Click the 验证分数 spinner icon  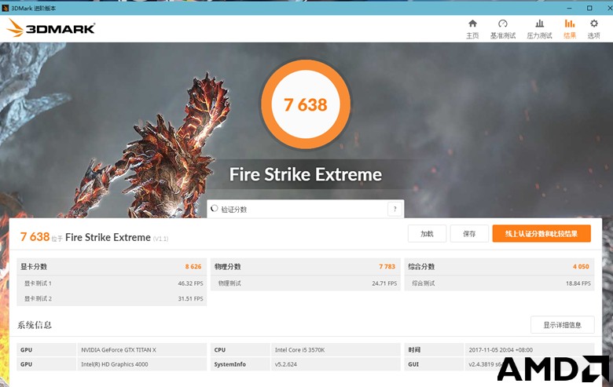[215, 209]
